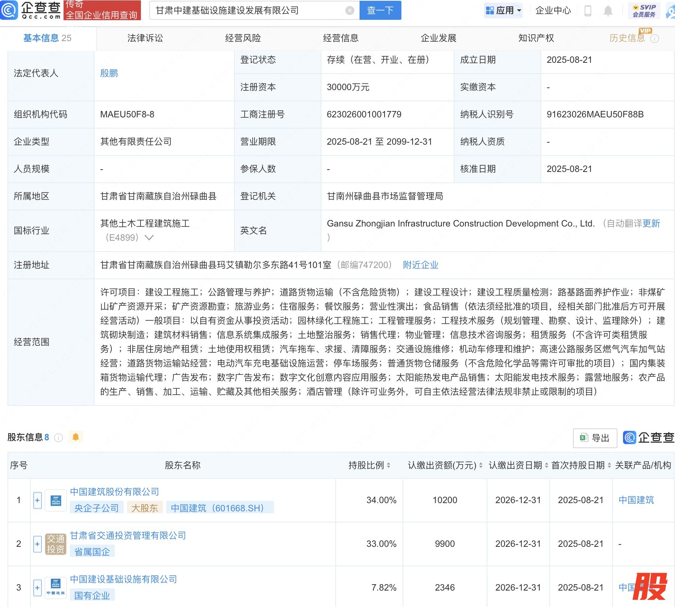The image size is (675, 607).
Task: Export shareholder data via 导出
Action: [x=595, y=438]
